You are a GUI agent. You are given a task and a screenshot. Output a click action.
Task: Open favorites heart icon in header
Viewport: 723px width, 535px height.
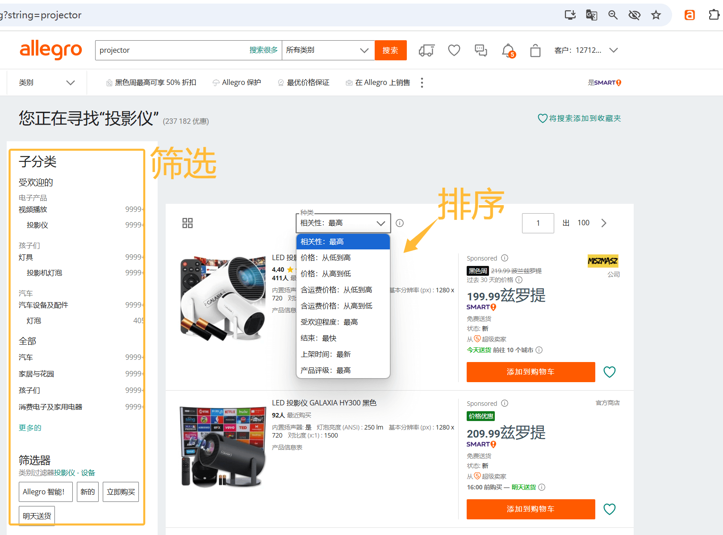coord(454,51)
